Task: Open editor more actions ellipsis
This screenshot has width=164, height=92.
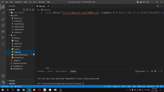Action: coord(161,6)
